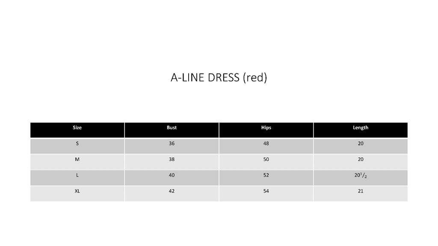This screenshot has width=438, height=246.
Task: Click bust value 36
Action: click(x=172, y=144)
